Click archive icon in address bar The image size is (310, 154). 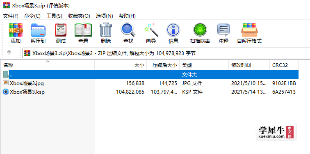27,53
